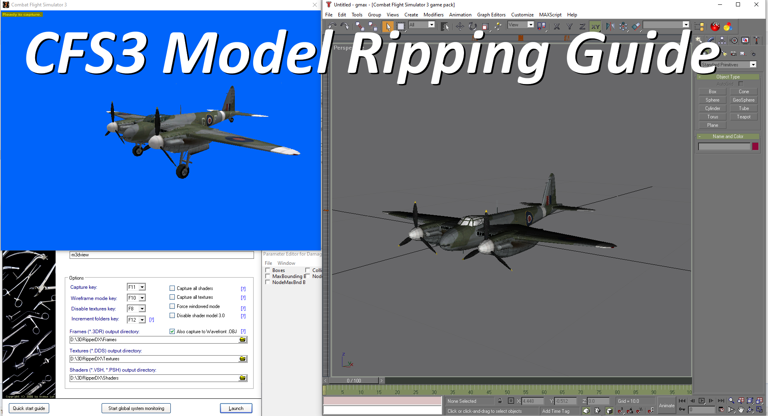This screenshot has height=416, width=768.
Task: Click the Animate button
Action: (666, 406)
